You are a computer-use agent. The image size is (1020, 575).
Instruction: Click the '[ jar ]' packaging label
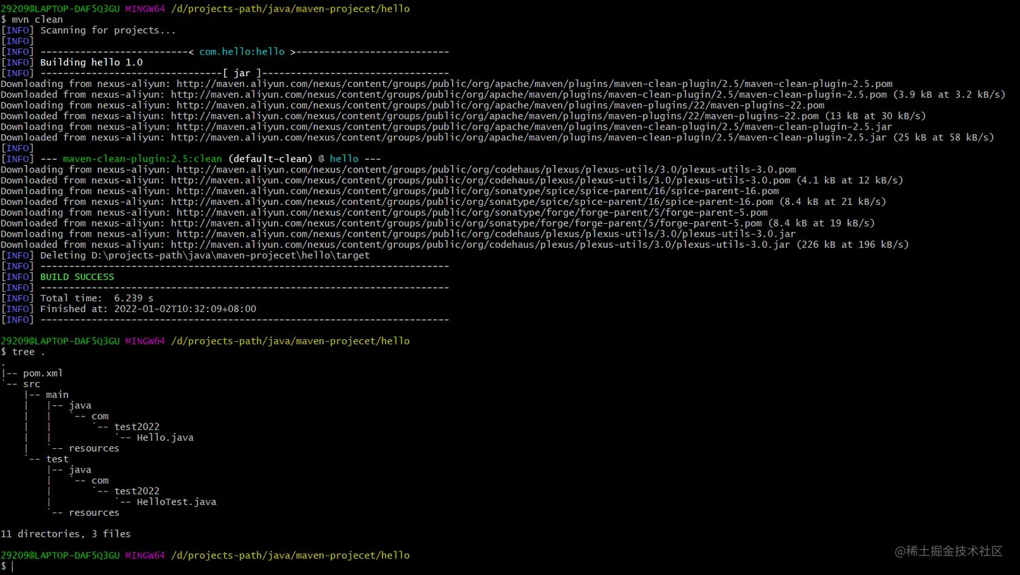[x=242, y=73]
